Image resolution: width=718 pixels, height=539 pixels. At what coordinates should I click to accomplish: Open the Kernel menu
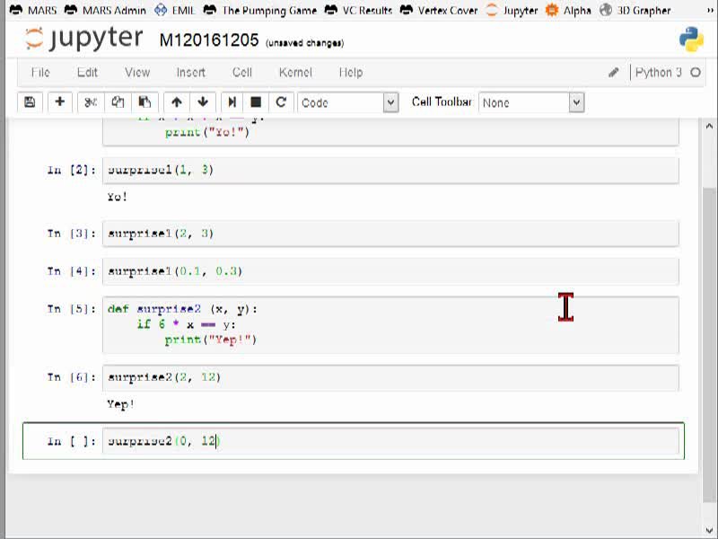(x=295, y=73)
